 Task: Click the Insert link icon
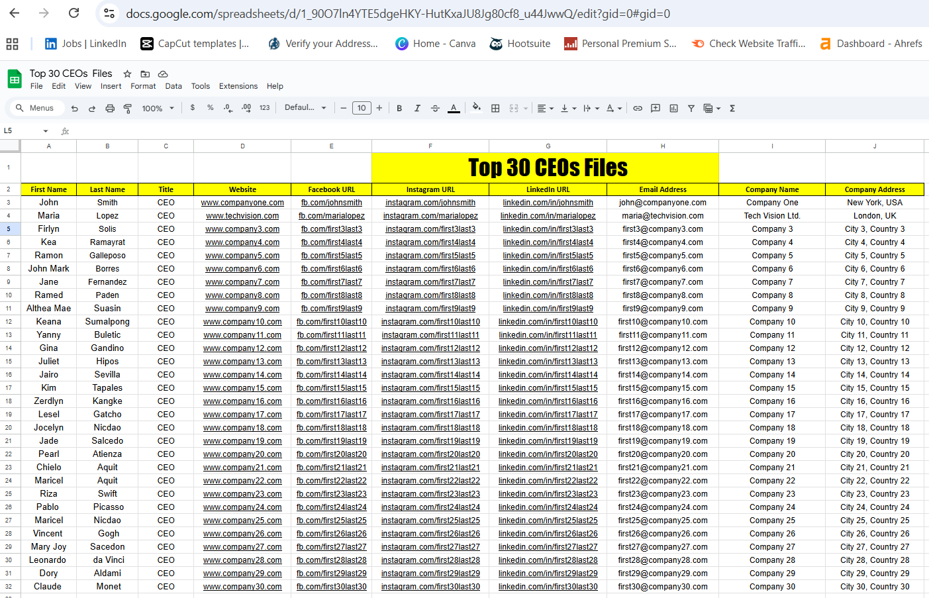tap(638, 108)
